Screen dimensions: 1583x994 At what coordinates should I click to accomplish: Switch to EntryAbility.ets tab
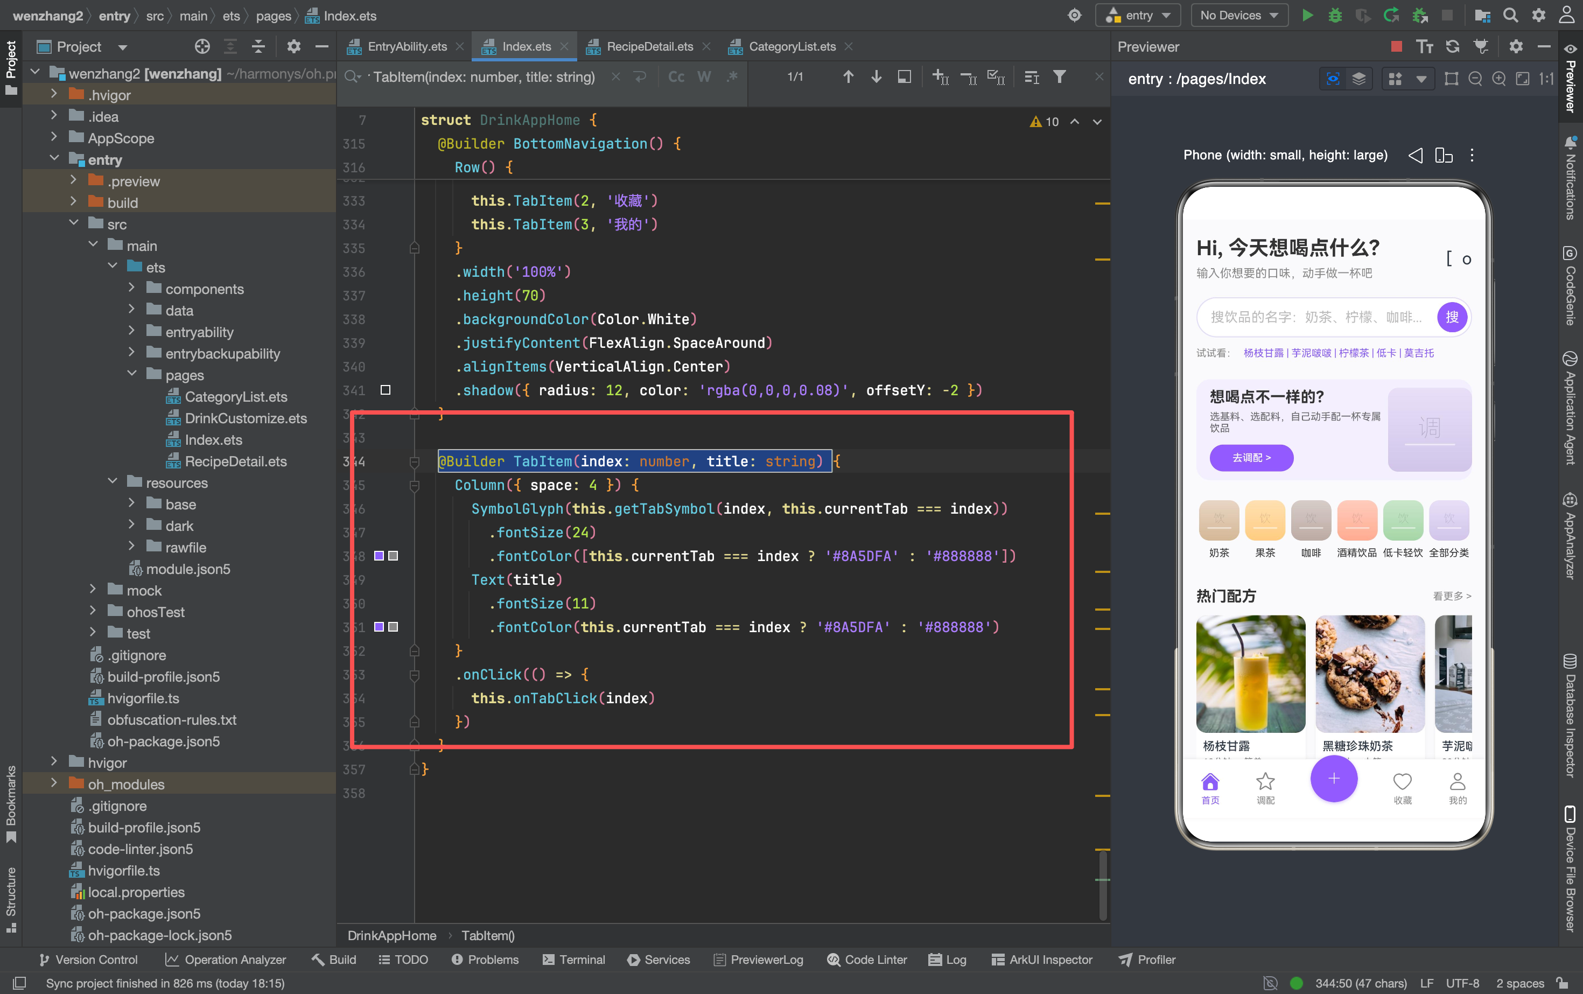pos(407,47)
